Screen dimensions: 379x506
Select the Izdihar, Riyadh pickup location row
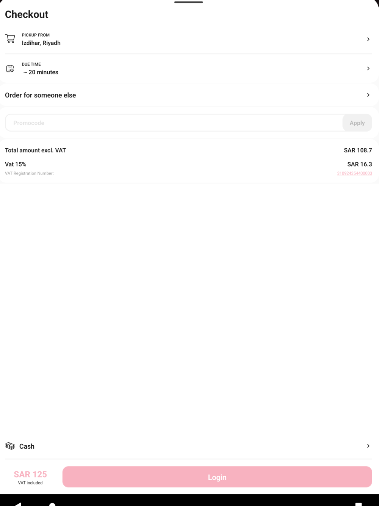point(188,39)
